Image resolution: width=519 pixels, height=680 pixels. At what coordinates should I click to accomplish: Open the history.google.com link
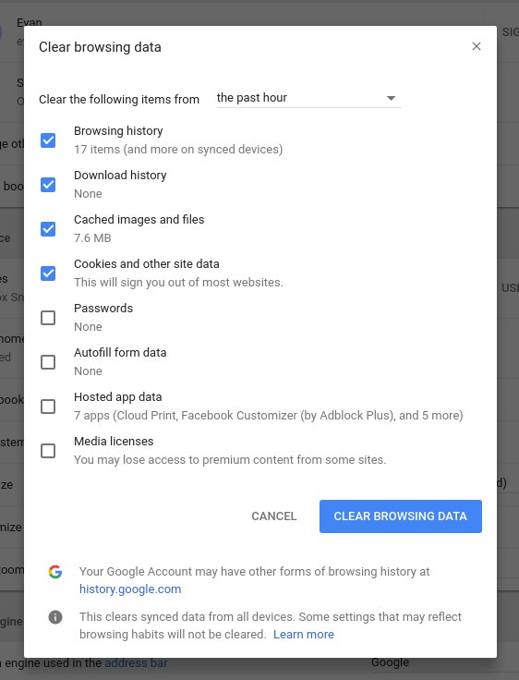[x=130, y=589]
